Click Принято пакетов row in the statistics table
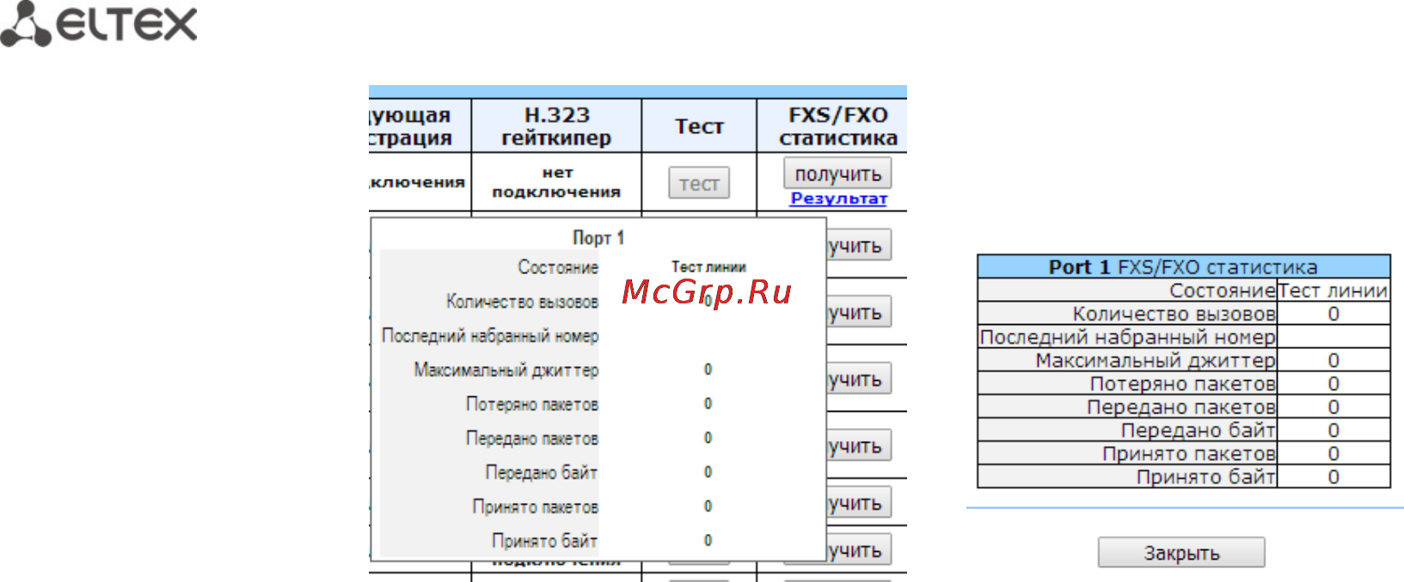The image size is (1404, 582). pos(1184,453)
